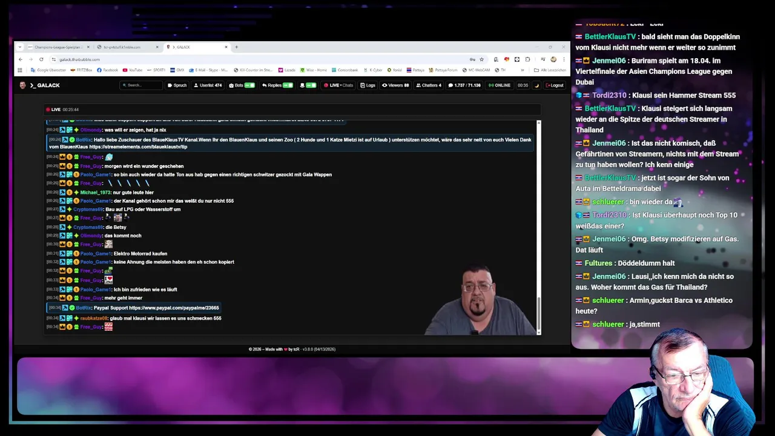Open the SPORT1 bookmark
This screenshot has height=436, width=775.
156,70
